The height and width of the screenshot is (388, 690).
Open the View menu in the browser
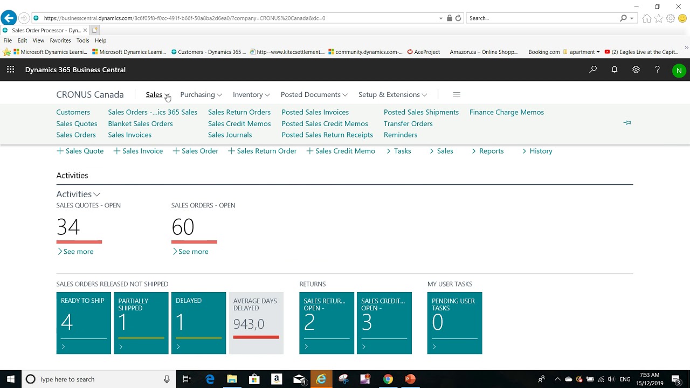click(38, 40)
